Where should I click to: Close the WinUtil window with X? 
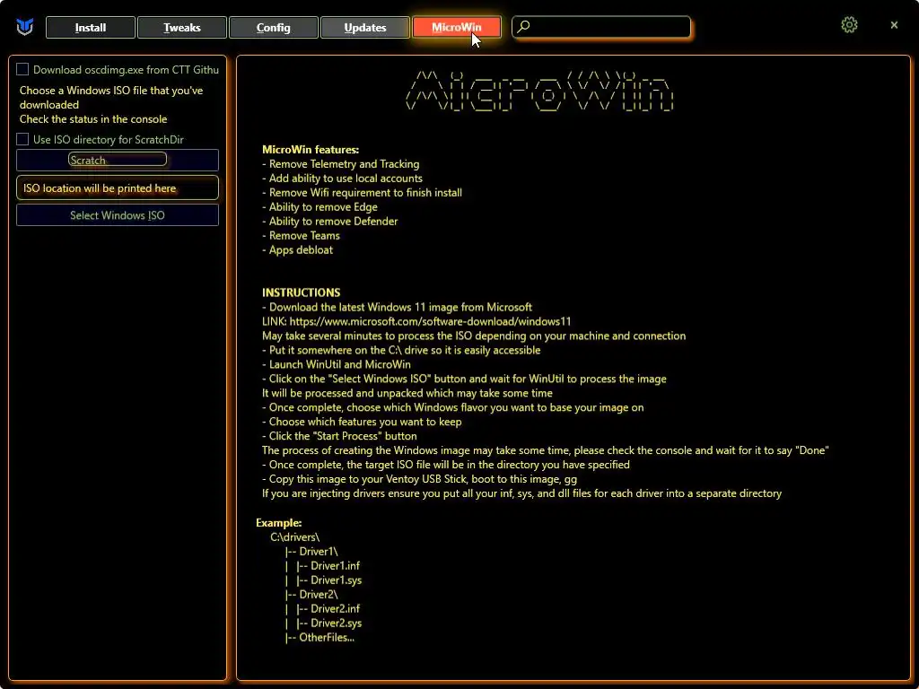894,24
